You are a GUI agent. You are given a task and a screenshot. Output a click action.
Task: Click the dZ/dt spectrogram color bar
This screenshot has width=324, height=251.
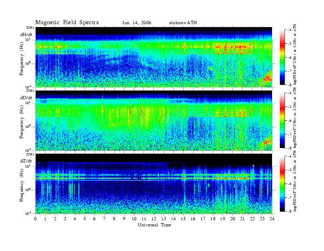(282, 184)
